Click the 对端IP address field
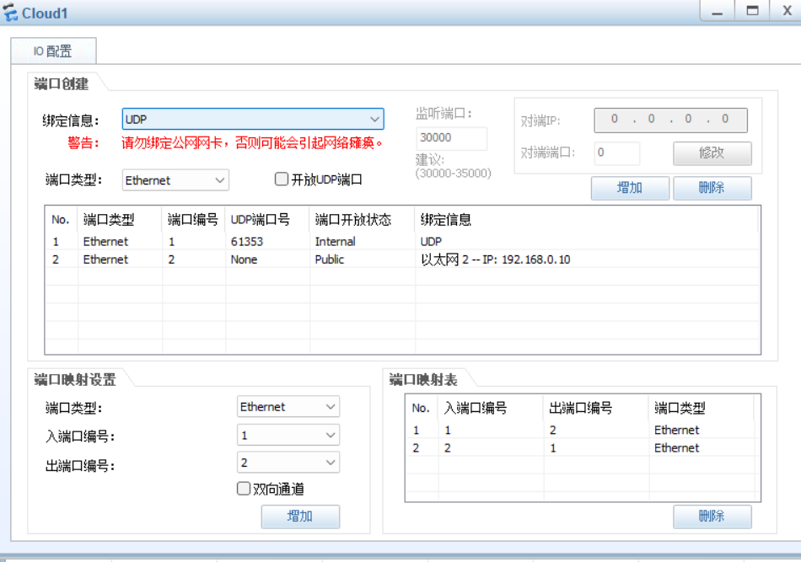This screenshot has width=801, height=562. point(670,120)
